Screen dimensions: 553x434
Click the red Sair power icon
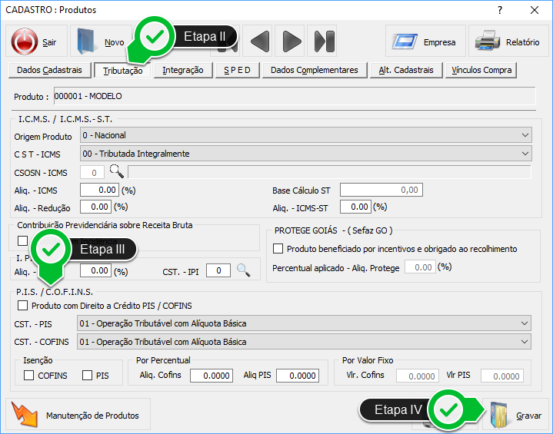(25, 42)
